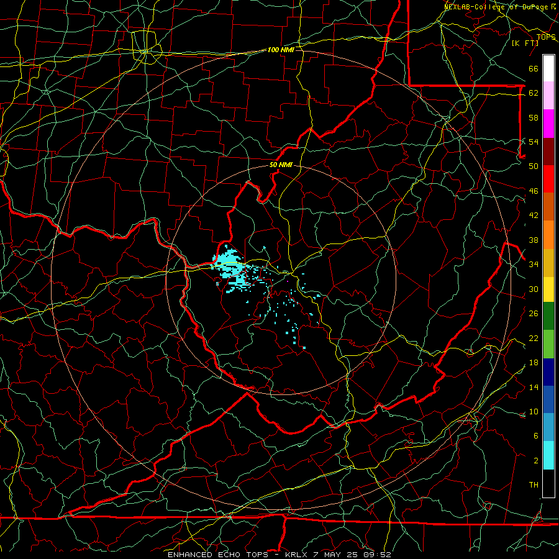The width and height of the screenshot is (559, 559).
Task: Click the "100 NMI" range ring label
Action: 281,50
